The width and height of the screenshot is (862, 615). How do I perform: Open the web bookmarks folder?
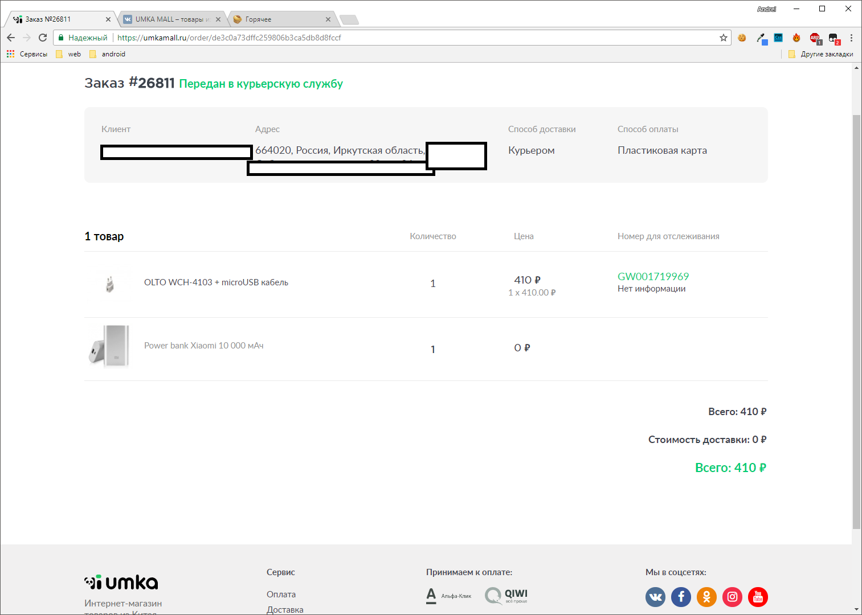click(x=68, y=54)
